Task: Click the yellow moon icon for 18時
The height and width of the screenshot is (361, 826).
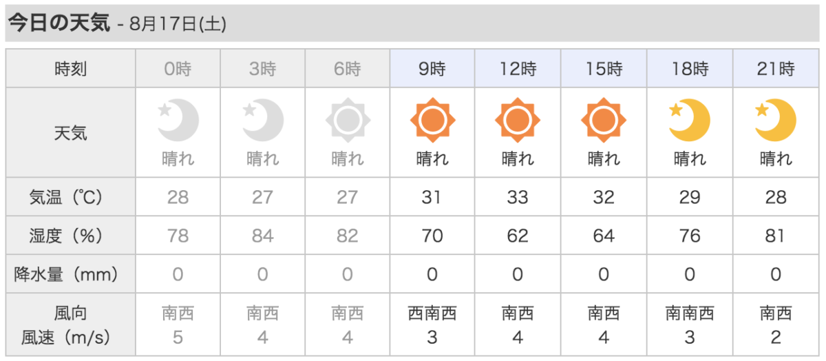Action: [690, 121]
